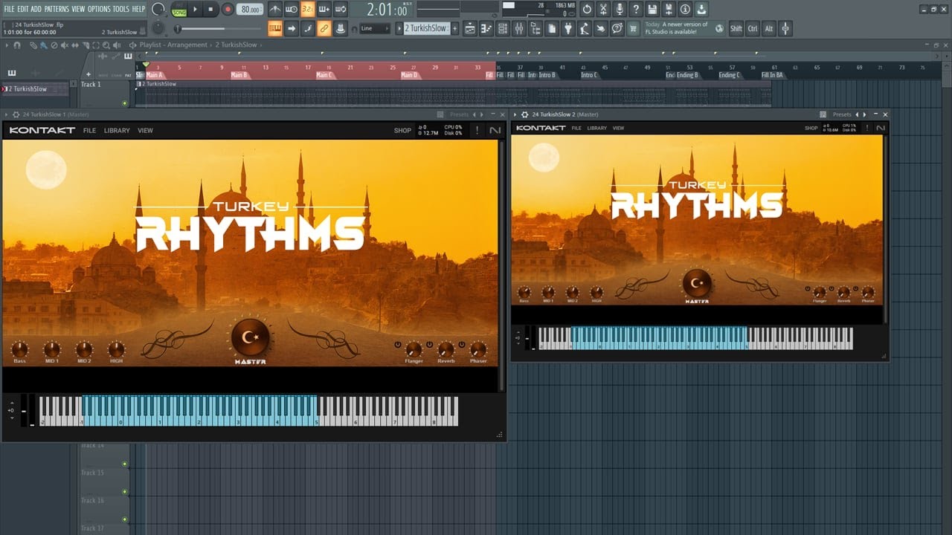Click the tempo field showing 80.000
952x535 pixels.
[x=251, y=10]
